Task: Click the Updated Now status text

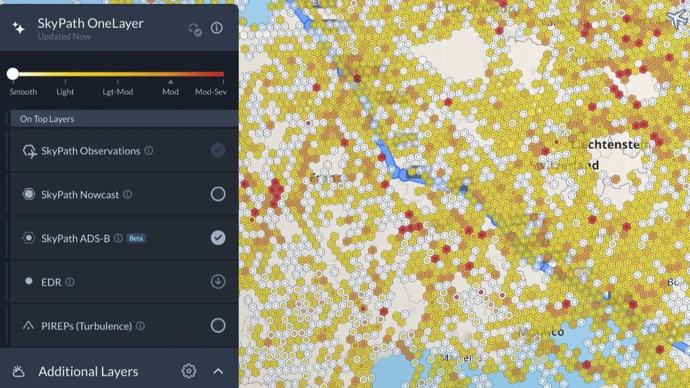Action: 64,37
